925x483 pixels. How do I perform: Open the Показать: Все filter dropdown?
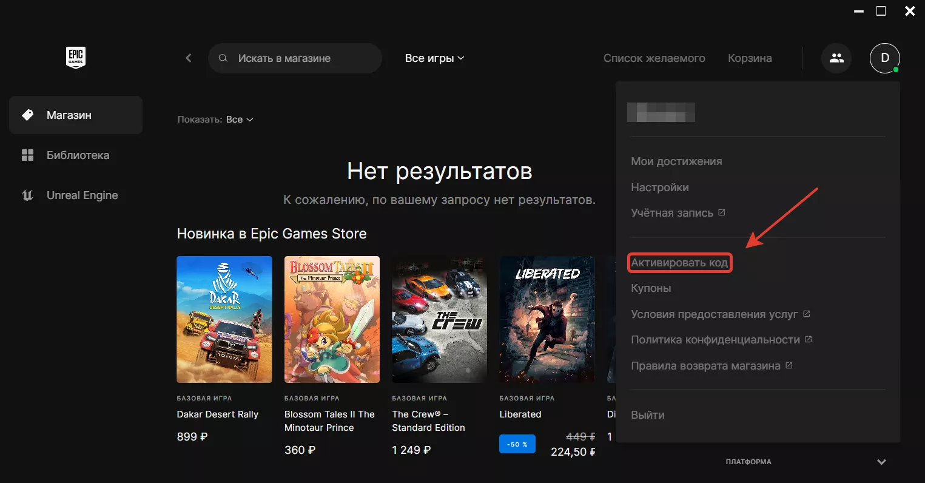coord(215,120)
